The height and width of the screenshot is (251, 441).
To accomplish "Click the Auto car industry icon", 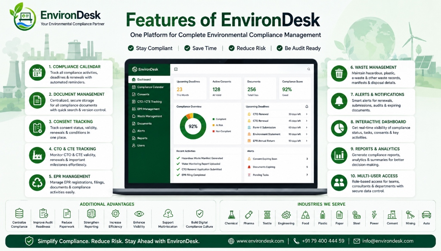I will pos(426,215).
